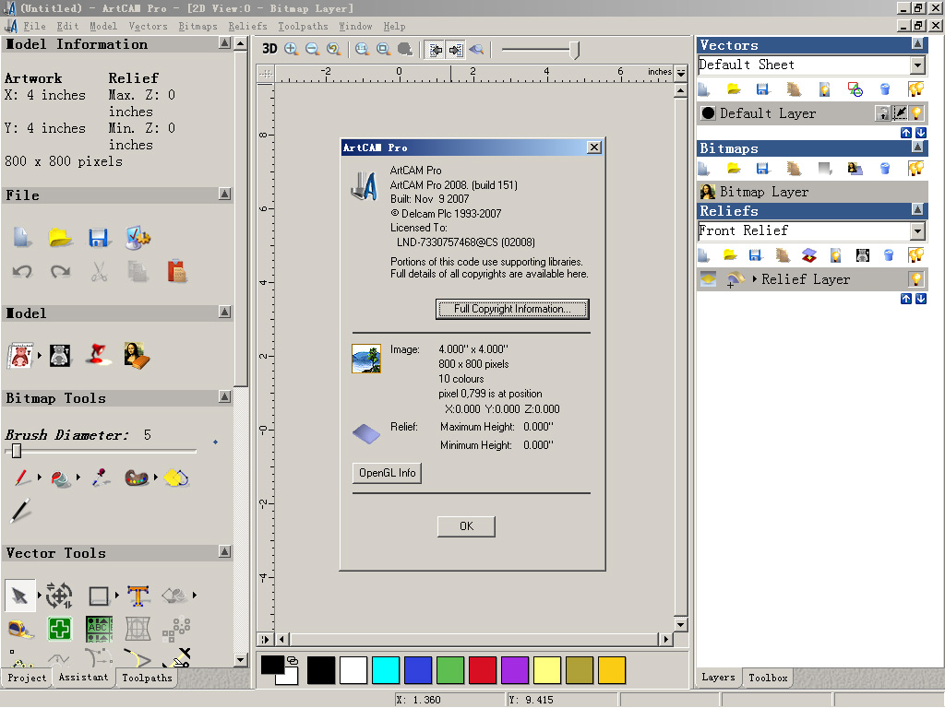Collapse the Model Information section
The width and height of the screenshot is (945, 708).
tap(225, 42)
